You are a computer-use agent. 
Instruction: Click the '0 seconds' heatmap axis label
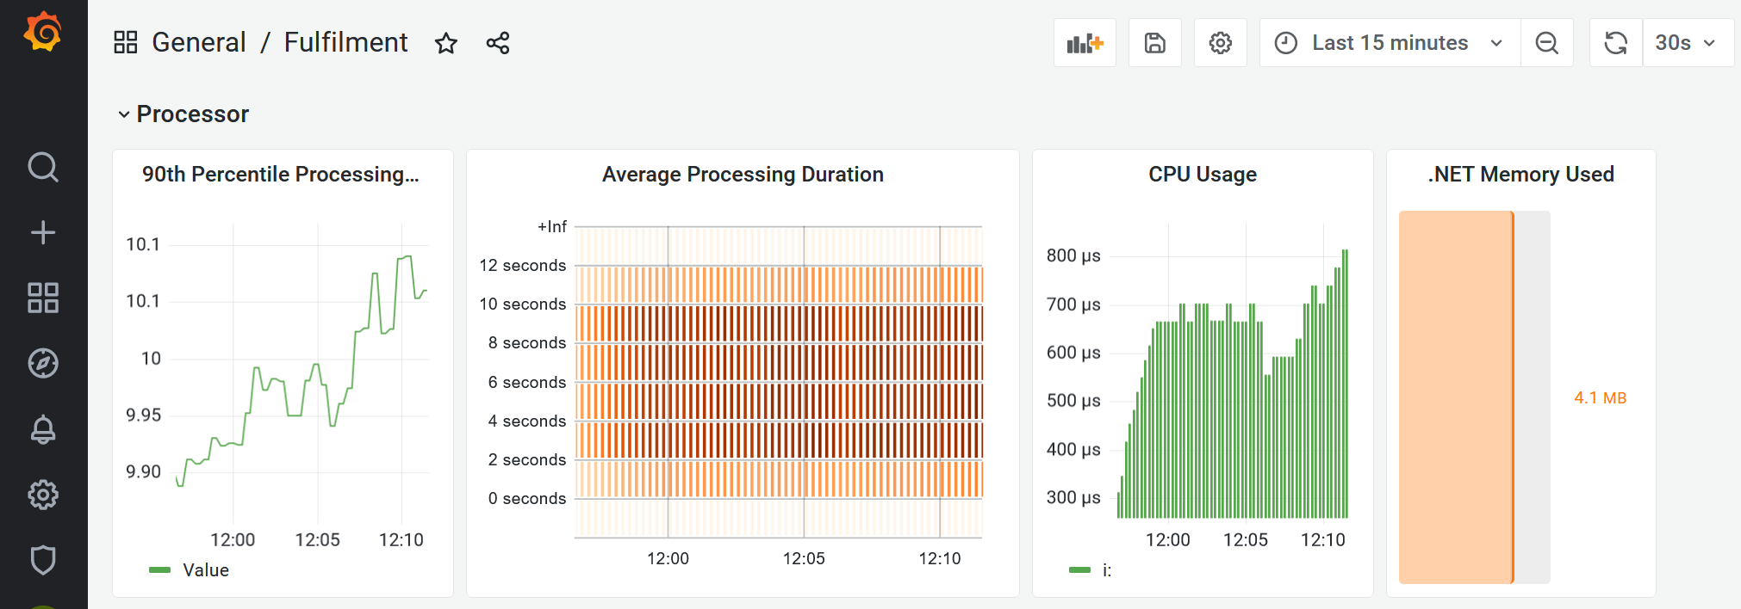point(527,498)
